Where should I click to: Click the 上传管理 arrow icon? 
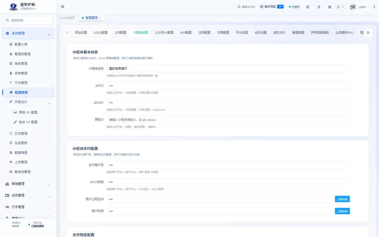11,162
